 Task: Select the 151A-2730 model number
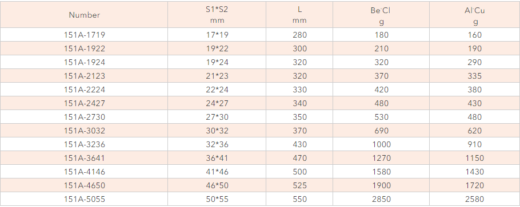coord(84,117)
